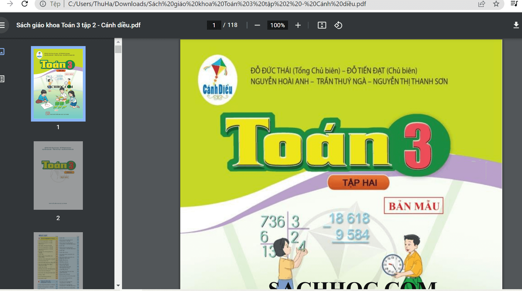This screenshot has height=291, width=522.
Task: Select the thumbnails view icon in sidebar
Action: coord(2,52)
